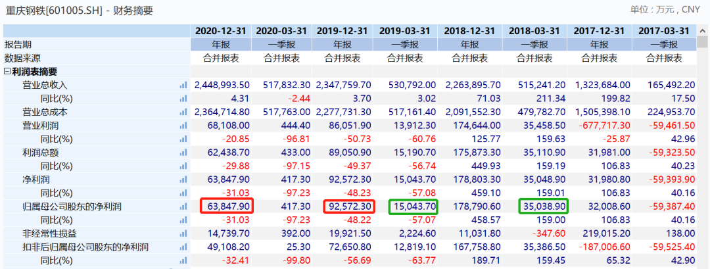The image size is (710, 269).
Task: Select the 2020-03-31 column header
Action: [x=281, y=32]
